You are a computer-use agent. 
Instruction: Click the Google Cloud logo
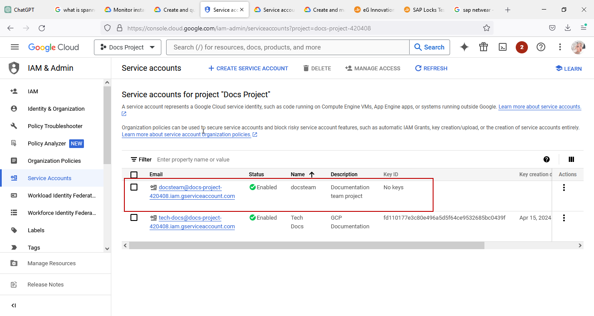click(53, 47)
